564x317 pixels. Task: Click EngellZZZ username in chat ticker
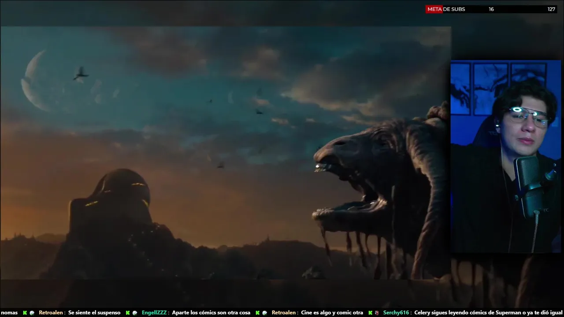click(x=154, y=313)
